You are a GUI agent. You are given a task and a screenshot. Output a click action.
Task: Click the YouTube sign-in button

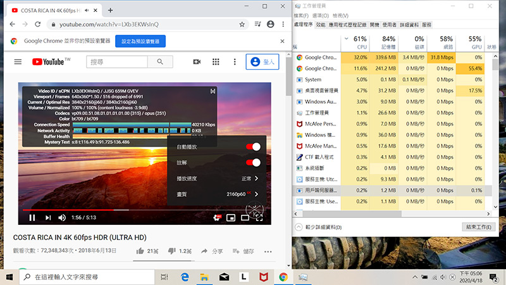[262, 61]
